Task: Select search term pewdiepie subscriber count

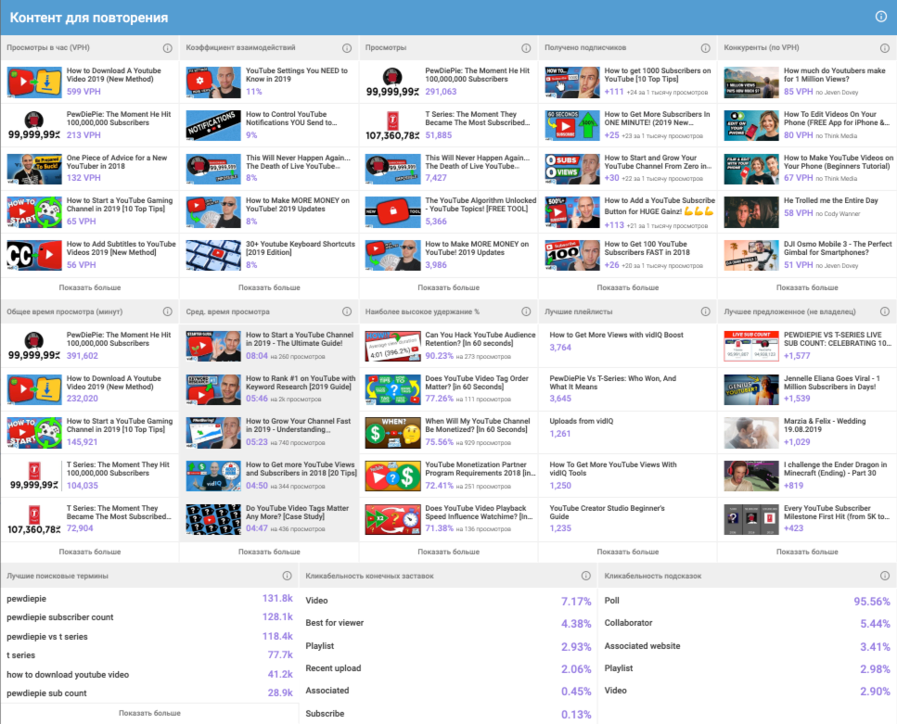Action: 60,617
